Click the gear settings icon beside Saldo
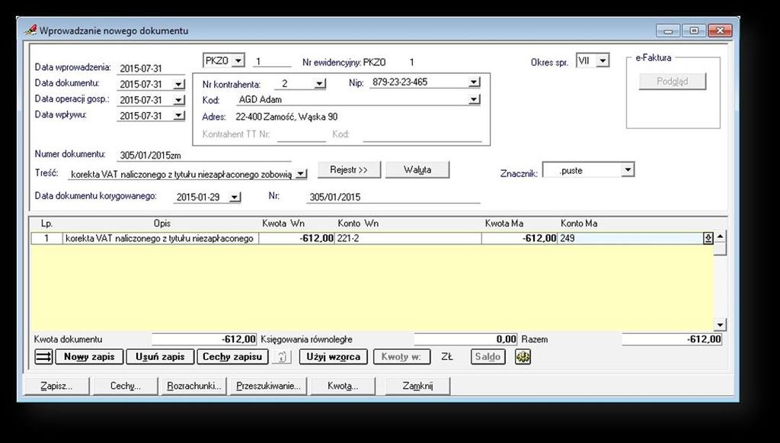The height and width of the screenshot is (443, 780). pyautogui.click(x=523, y=356)
